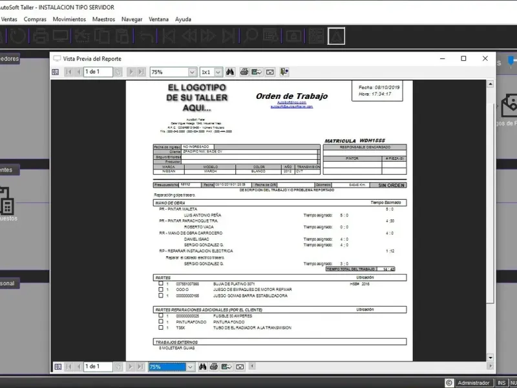Image resolution: width=517 pixels, height=388 pixels.
Task: Open the Ayuda menu
Action: pyautogui.click(x=183, y=19)
